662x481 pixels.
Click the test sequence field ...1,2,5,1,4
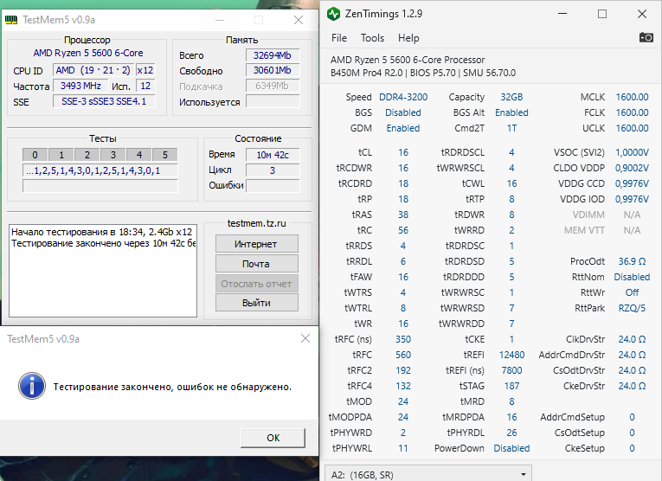(x=100, y=171)
